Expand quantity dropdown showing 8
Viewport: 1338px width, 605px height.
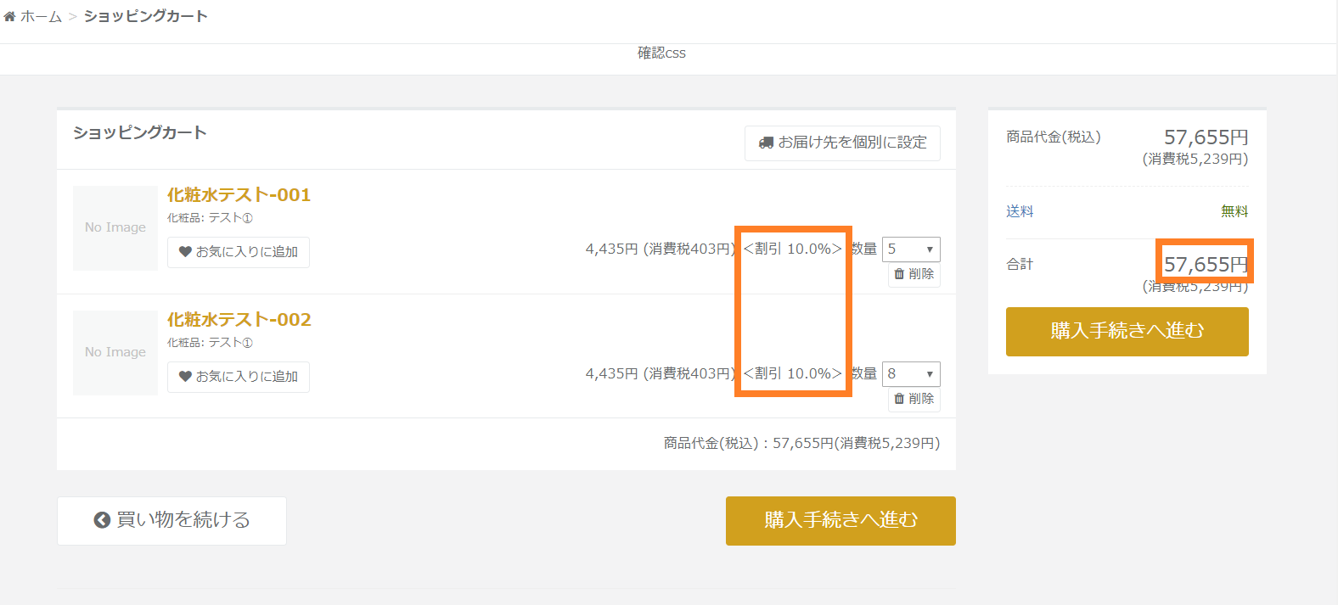point(911,374)
